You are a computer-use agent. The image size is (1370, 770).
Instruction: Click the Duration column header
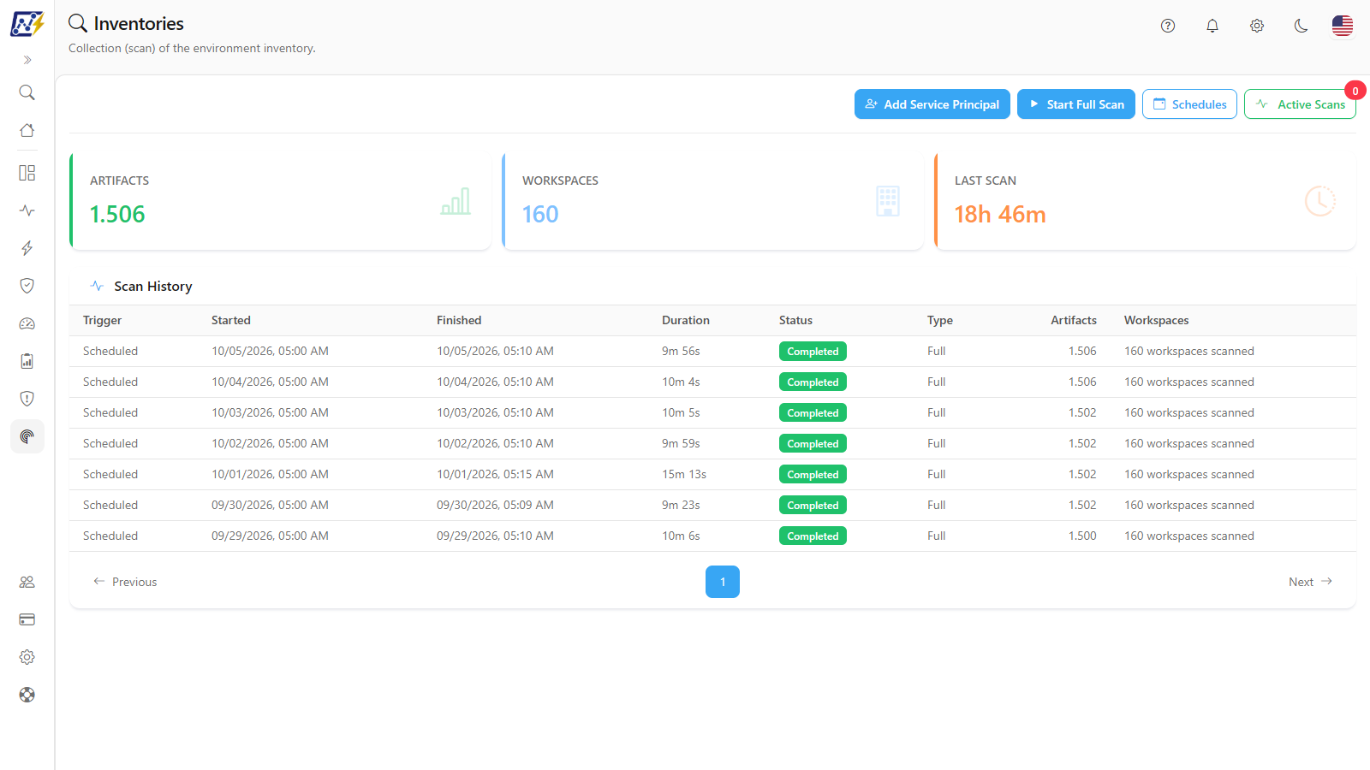point(686,320)
